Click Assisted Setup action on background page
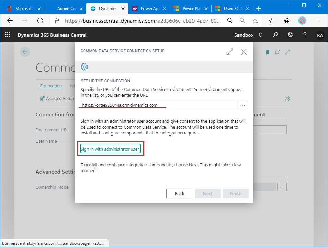Screen dimensions: 328x247 (x=57, y=98)
